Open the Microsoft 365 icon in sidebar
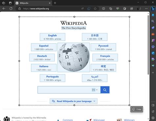Viewport: 156px width, 121px height. point(153,47)
